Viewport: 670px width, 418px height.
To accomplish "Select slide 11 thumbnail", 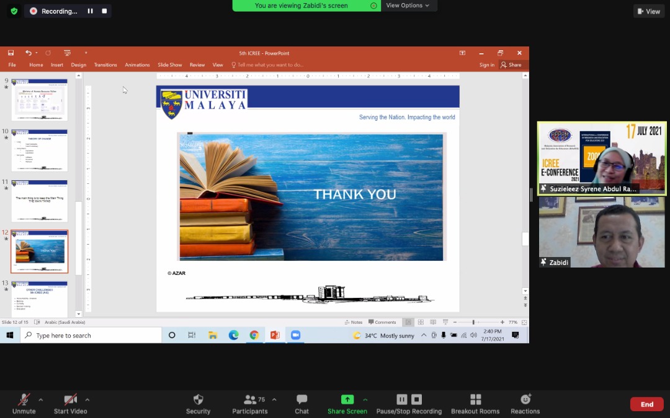I will 39,201.
